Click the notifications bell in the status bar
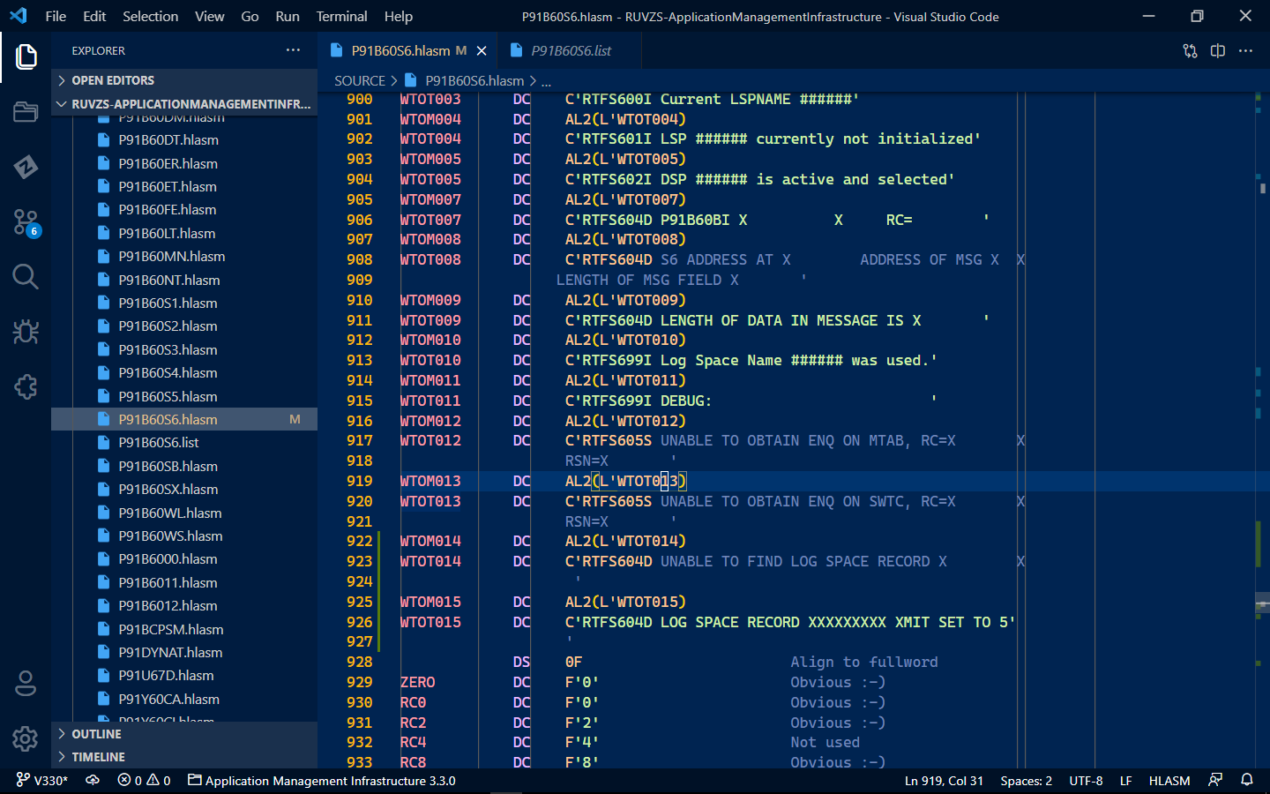Screen dimensions: 1270x794 pos(1246,781)
